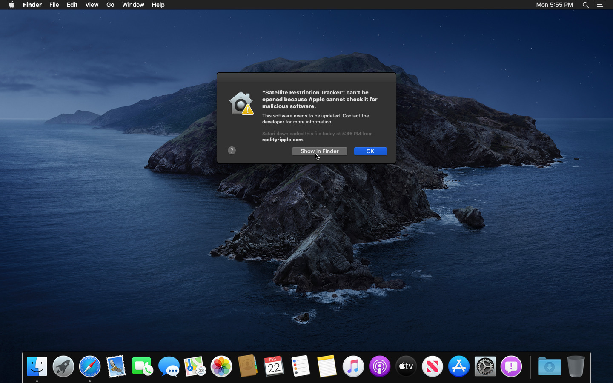613x383 pixels.
Task: Open the Notes app
Action: 327,366
